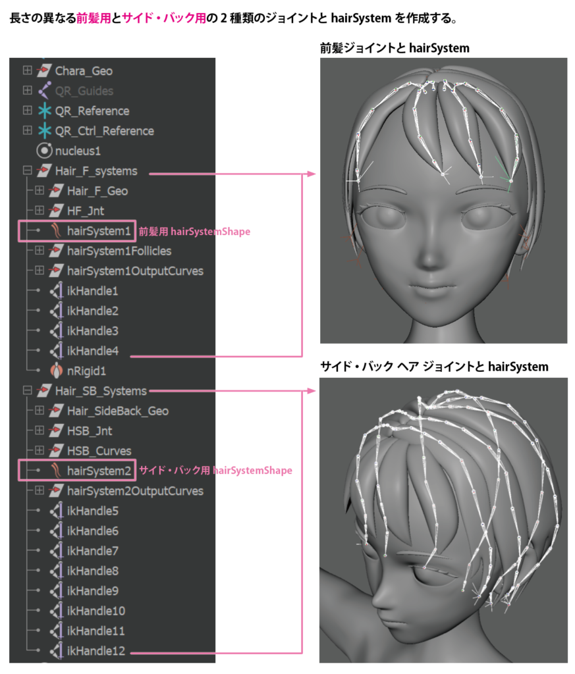The width and height of the screenshot is (575, 674).
Task: Expand the HF_Jnt joint group
Action: (40, 211)
